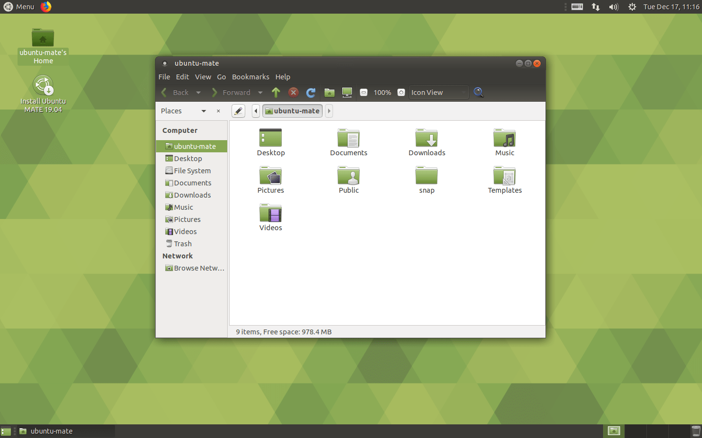The width and height of the screenshot is (702, 438).
Task: Open the Downloads folder icon
Action: [x=427, y=138]
